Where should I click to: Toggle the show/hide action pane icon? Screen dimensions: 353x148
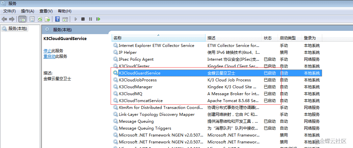65,19
